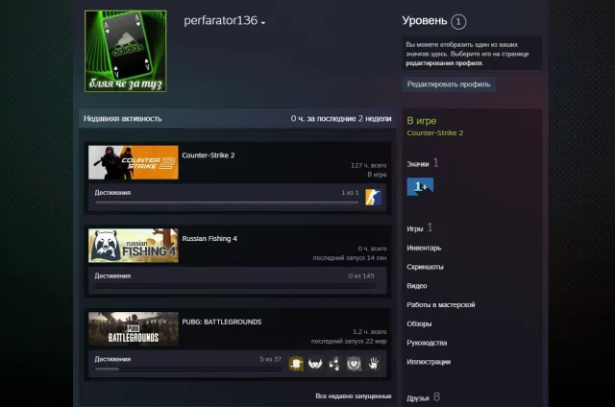Click the Counter-Strike 2 achievements progress bar
This screenshot has height=407, width=615.
click(x=227, y=203)
